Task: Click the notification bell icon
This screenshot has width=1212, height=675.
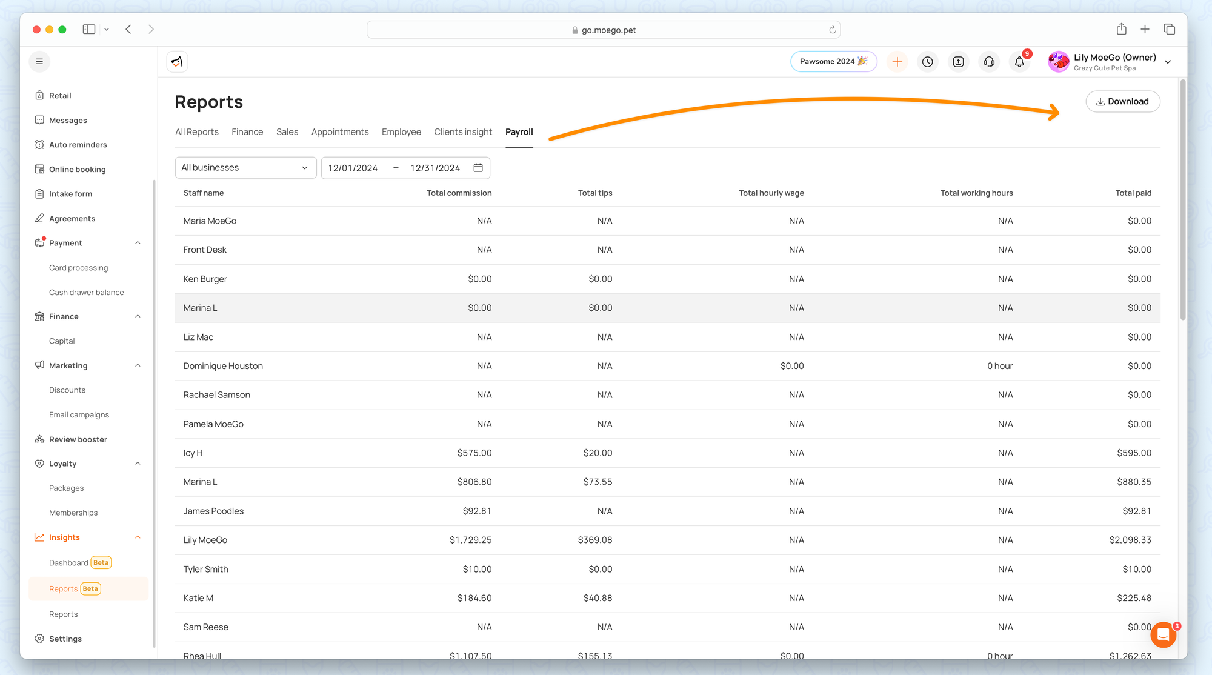Action: click(x=1019, y=62)
